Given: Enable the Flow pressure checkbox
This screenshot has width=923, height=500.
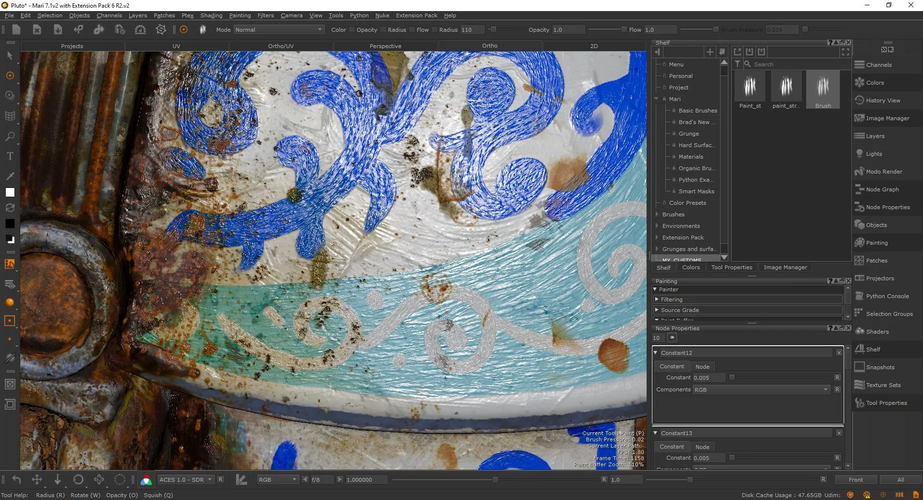Looking at the screenshot, I should coord(435,30).
